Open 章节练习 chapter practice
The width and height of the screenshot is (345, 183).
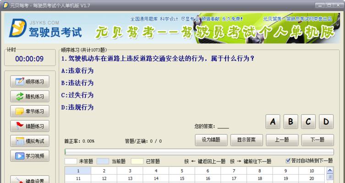pos(30,111)
